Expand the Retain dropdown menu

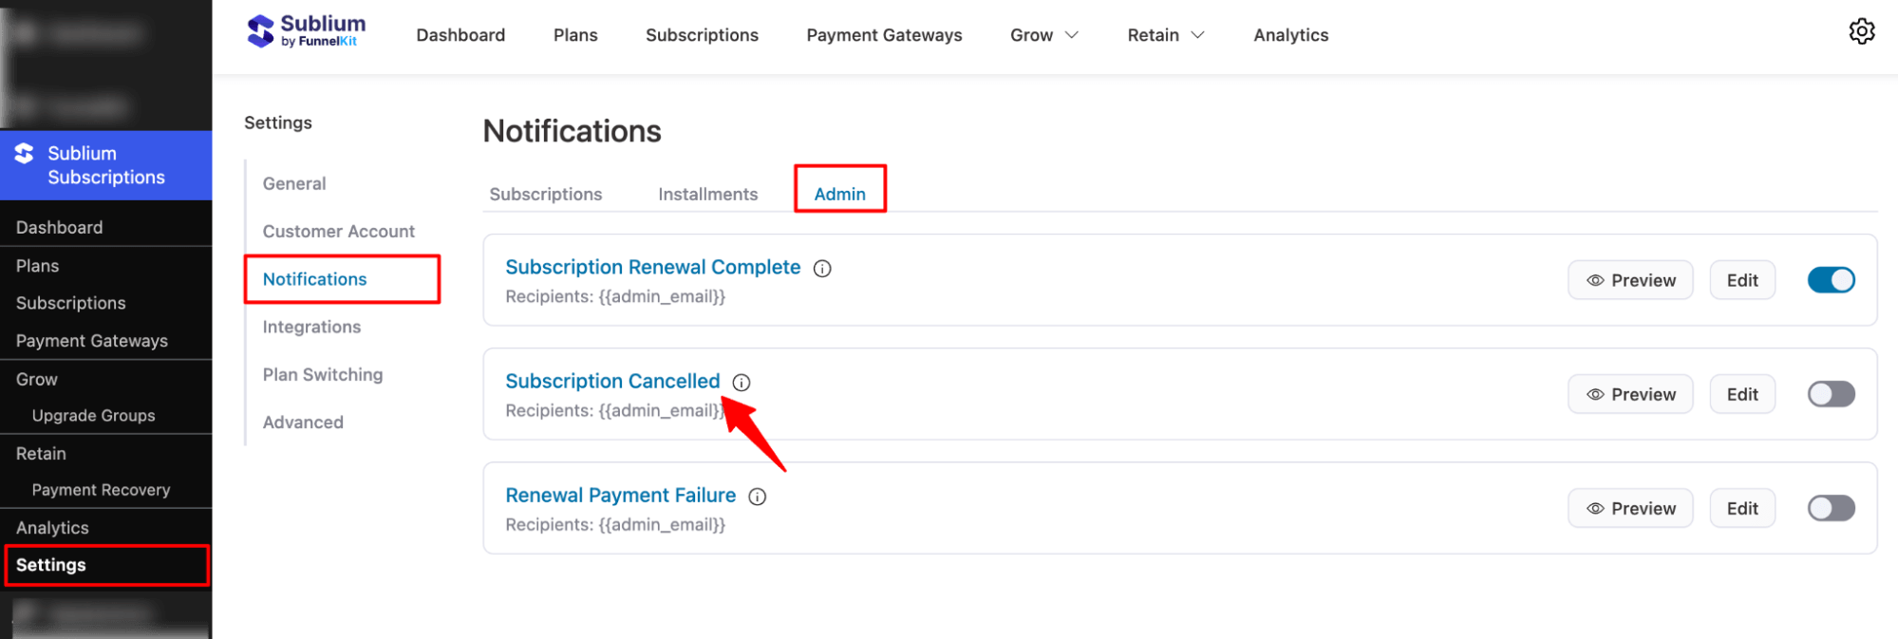pyautogui.click(x=1165, y=35)
